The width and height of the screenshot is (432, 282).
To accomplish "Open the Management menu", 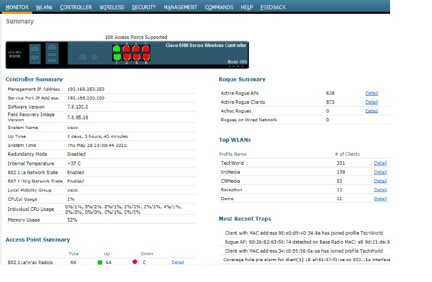I will (x=180, y=7).
